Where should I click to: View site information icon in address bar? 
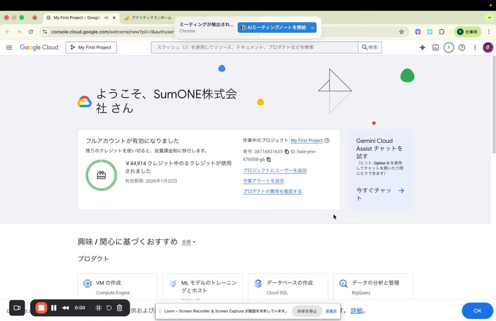45,32
